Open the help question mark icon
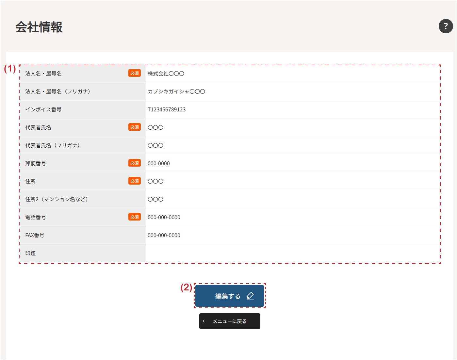The image size is (457, 360). click(446, 26)
